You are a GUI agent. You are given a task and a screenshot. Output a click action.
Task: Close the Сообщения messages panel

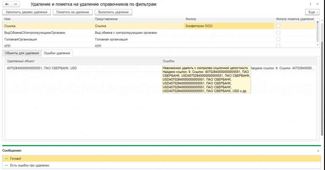point(318,151)
